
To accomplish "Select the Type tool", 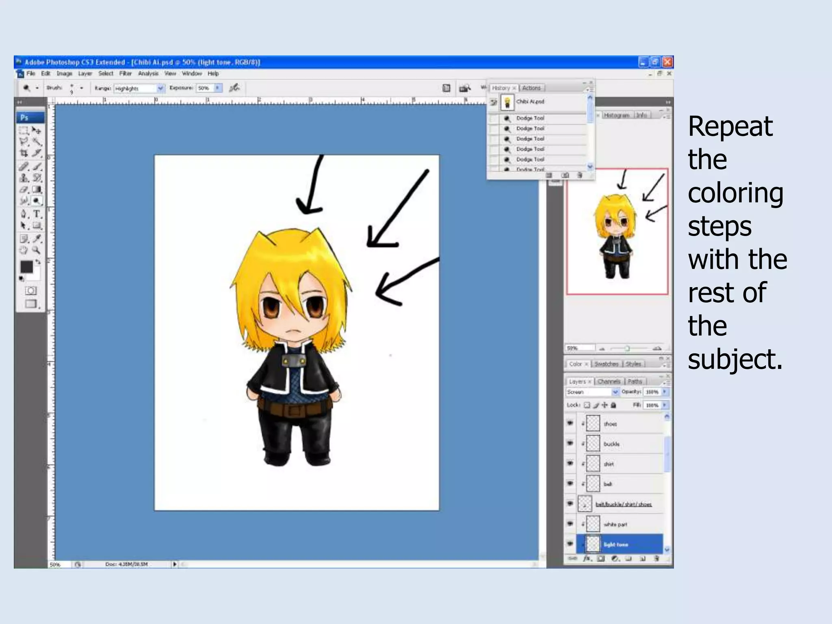I will click(37, 214).
